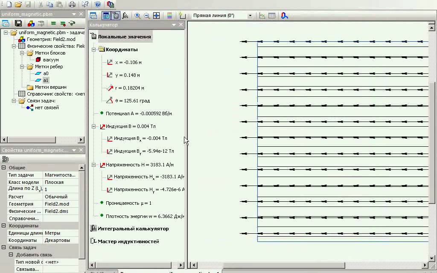Toggle the local values mode icon

tap(116, 16)
